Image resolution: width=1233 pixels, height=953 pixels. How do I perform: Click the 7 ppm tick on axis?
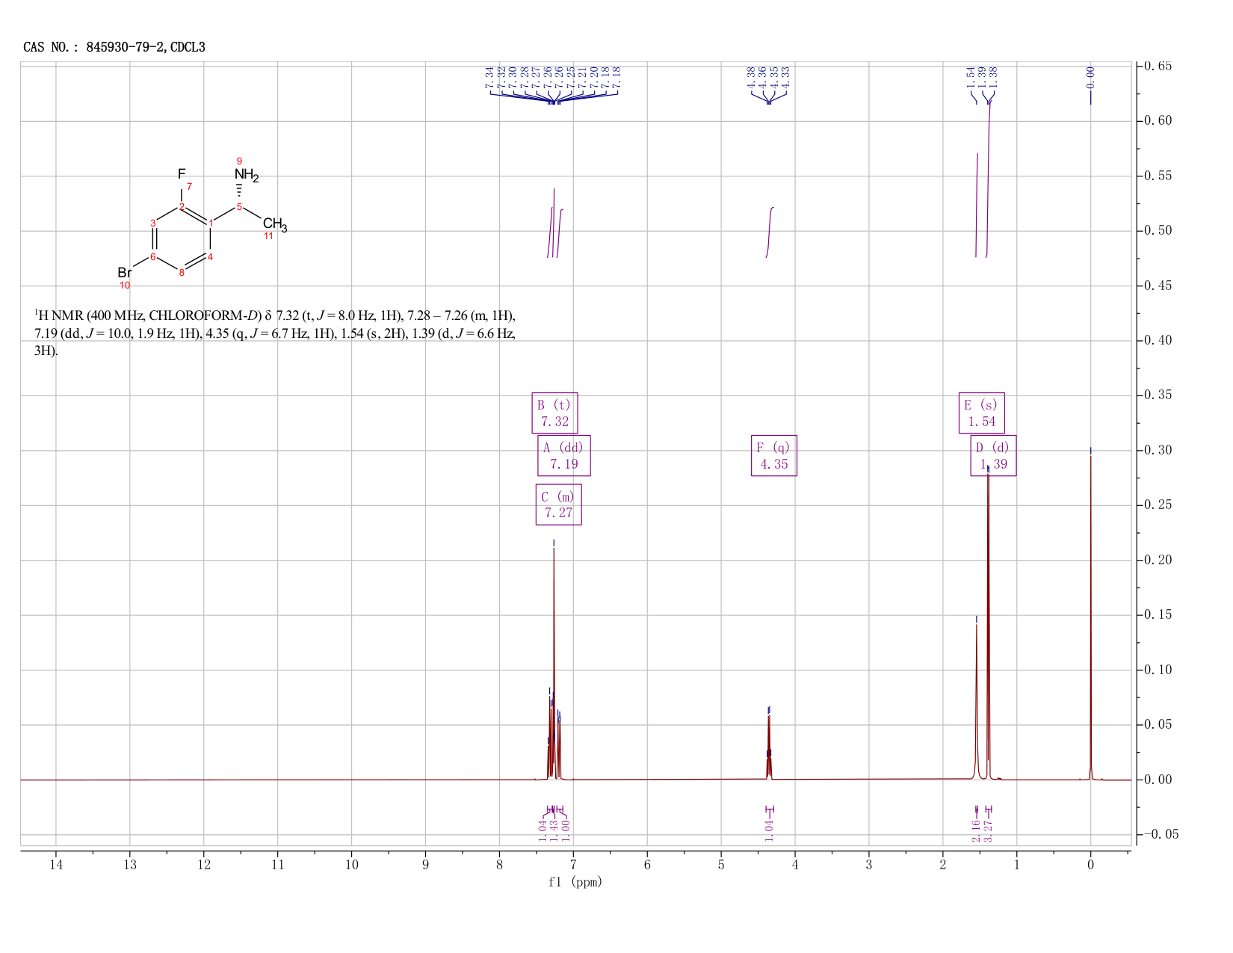[573, 865]
